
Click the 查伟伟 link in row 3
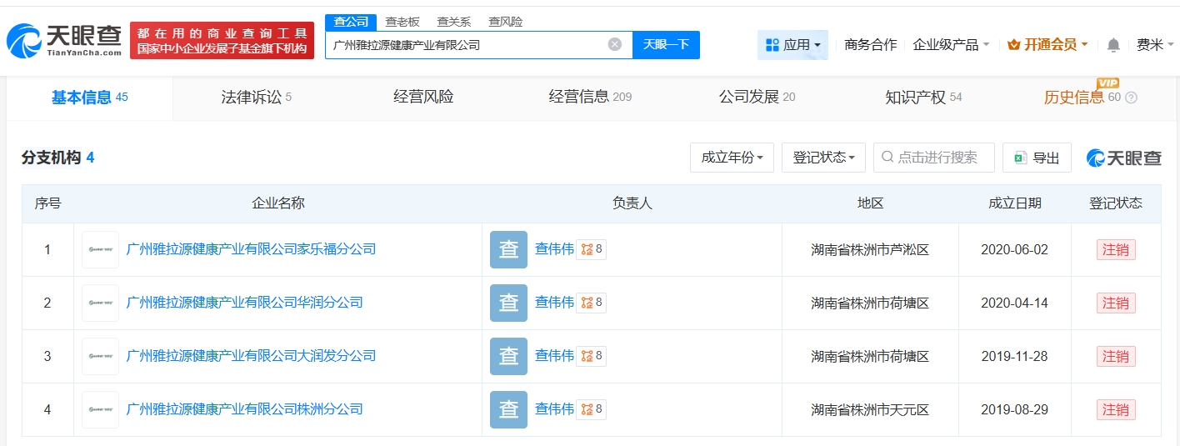(554, 356)
